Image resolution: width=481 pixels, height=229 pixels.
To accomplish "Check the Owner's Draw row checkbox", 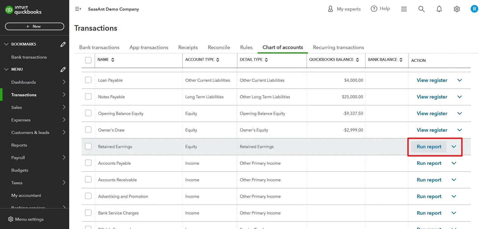I will (88, 130).
